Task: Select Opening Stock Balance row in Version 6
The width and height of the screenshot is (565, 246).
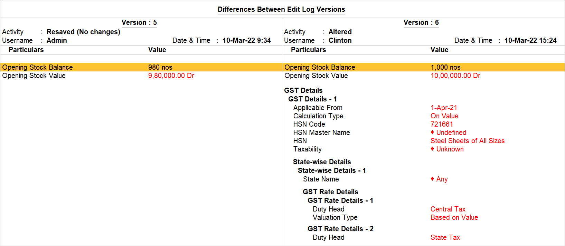Action: pyautogui.click(x=423, y=67)
